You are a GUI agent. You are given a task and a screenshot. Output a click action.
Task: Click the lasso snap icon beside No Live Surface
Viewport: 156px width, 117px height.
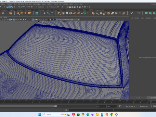32,7
